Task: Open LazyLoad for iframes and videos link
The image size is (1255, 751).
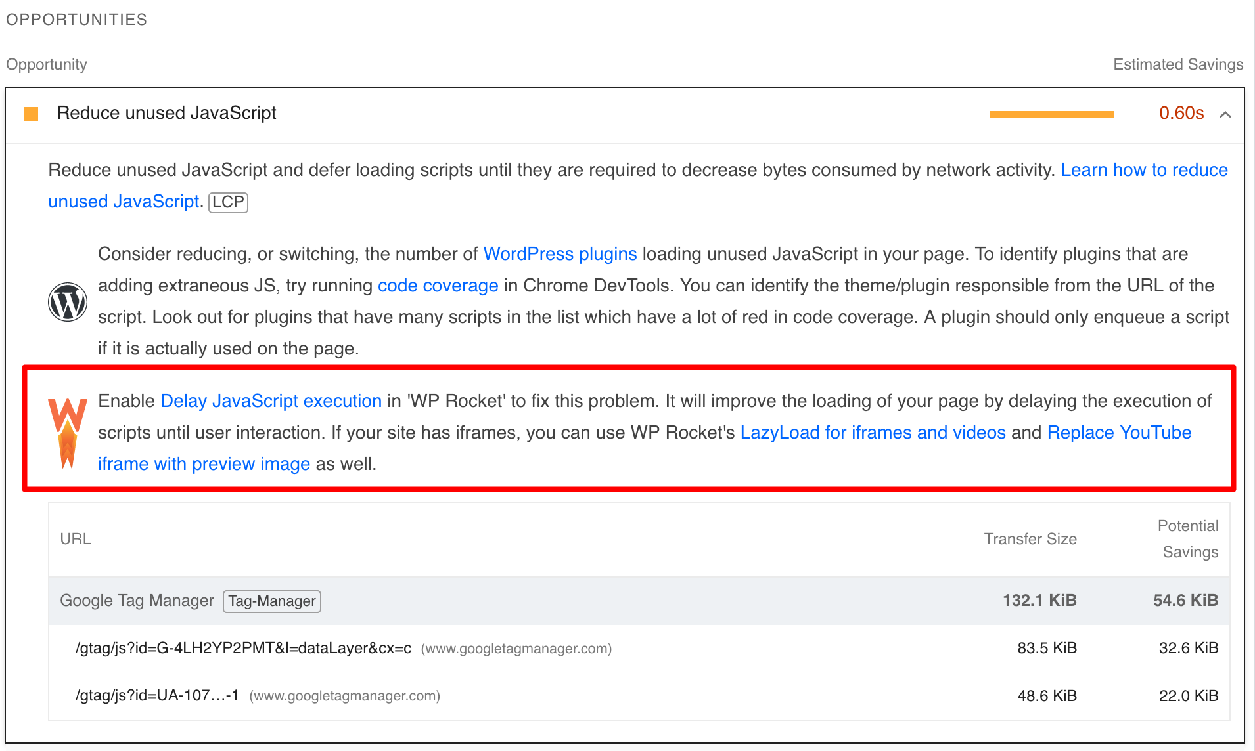Action: 873,433
